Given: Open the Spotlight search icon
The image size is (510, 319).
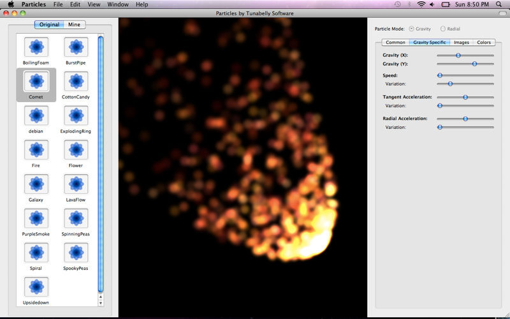Looking at the screenshot, I should tap(500, 4).
